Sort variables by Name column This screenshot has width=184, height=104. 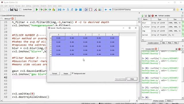click(x=146, y=19)
